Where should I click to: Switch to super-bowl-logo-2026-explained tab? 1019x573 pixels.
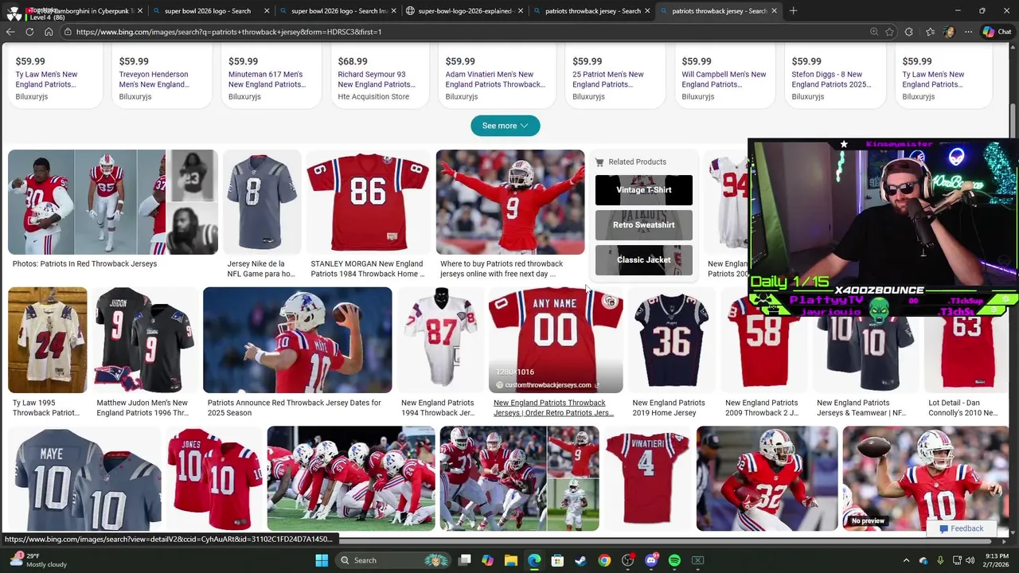point(463,10)
